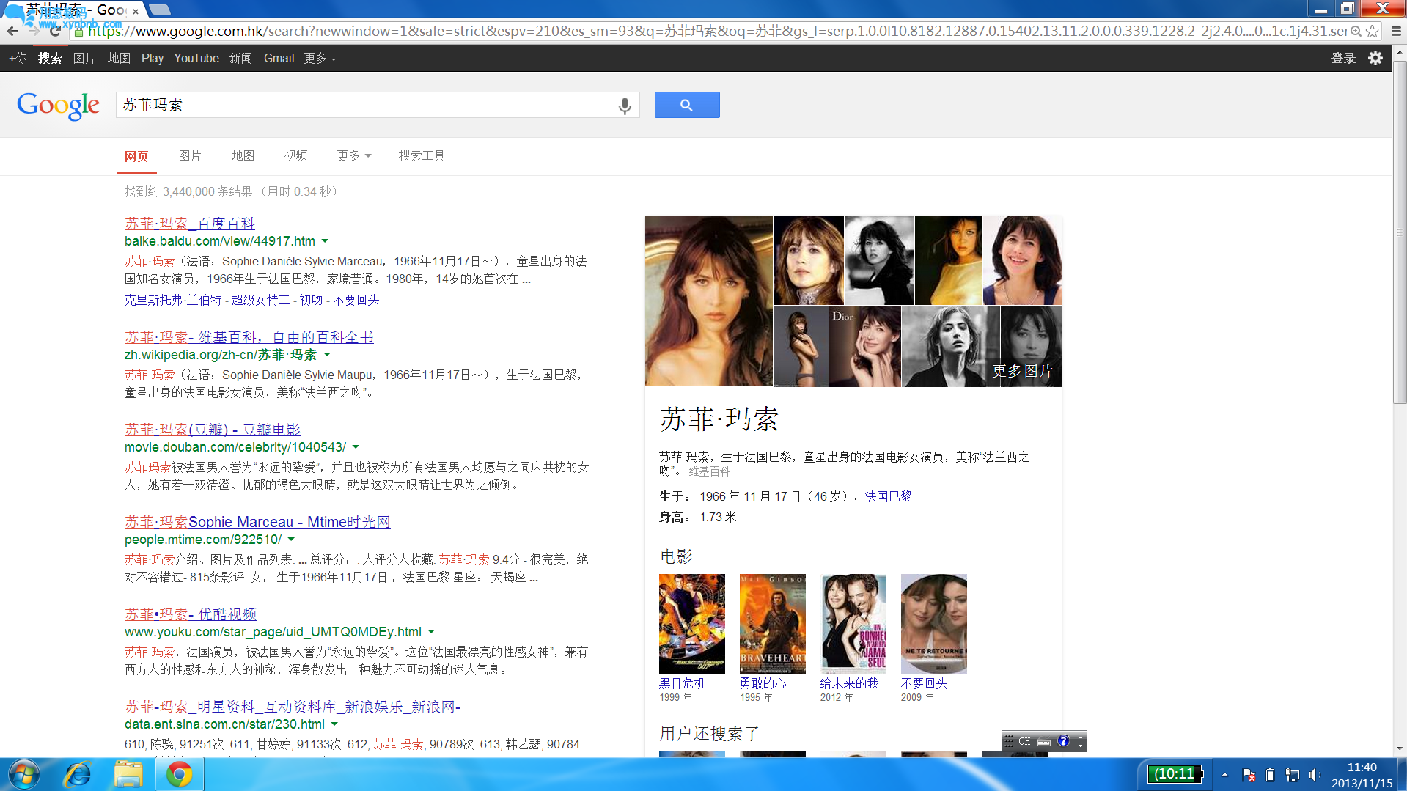
Task: Expand the data.ent.sina.com.cn result dropdown arrow
Action: (x=334, y=724)
